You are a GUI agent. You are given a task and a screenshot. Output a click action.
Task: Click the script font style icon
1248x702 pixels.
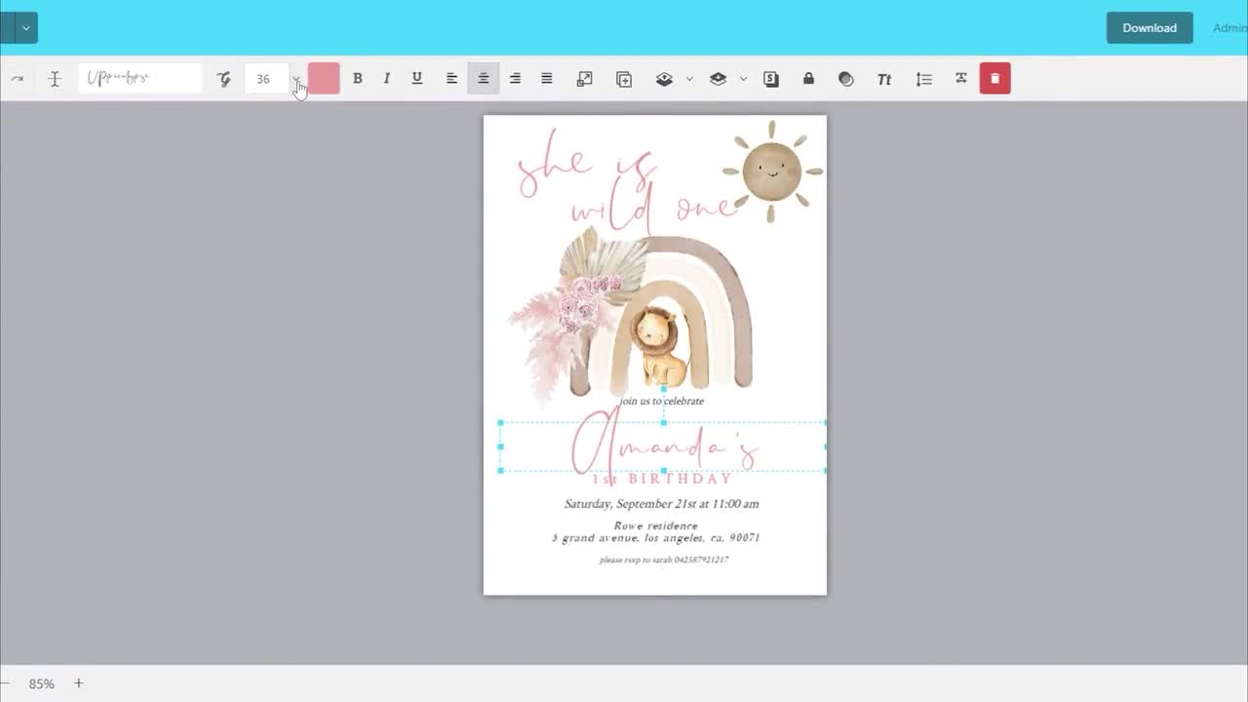(x=224, y=79)
